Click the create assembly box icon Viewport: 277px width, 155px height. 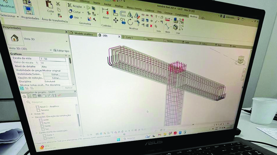175,27
